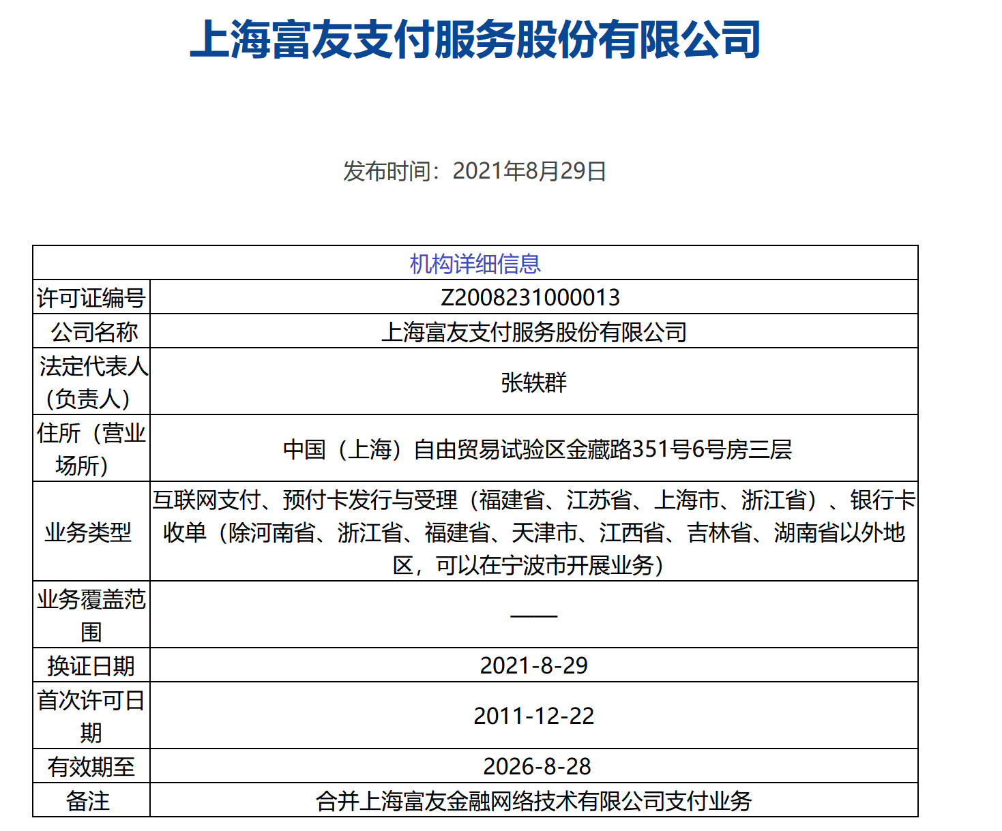Viewport: 1002px width, 831px height.
Task: Click the business type description starting 互联网支付
Action: [x=534, y=532]
